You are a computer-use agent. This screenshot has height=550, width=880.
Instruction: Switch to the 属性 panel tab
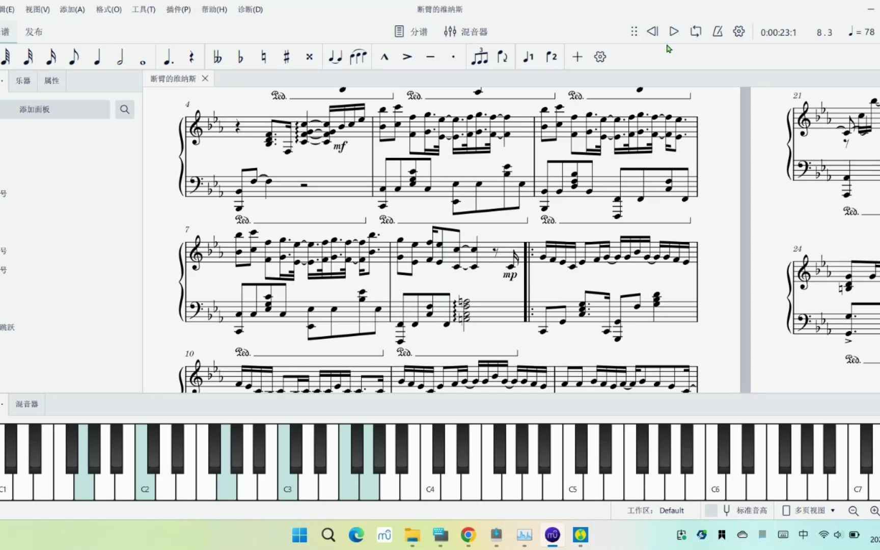pos(51,80)
